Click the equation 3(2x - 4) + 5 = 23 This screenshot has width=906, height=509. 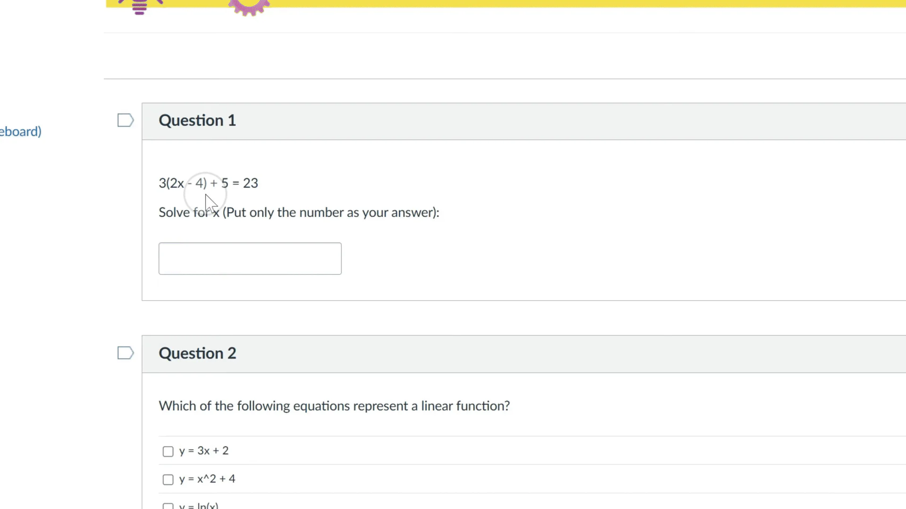(208, 183)
